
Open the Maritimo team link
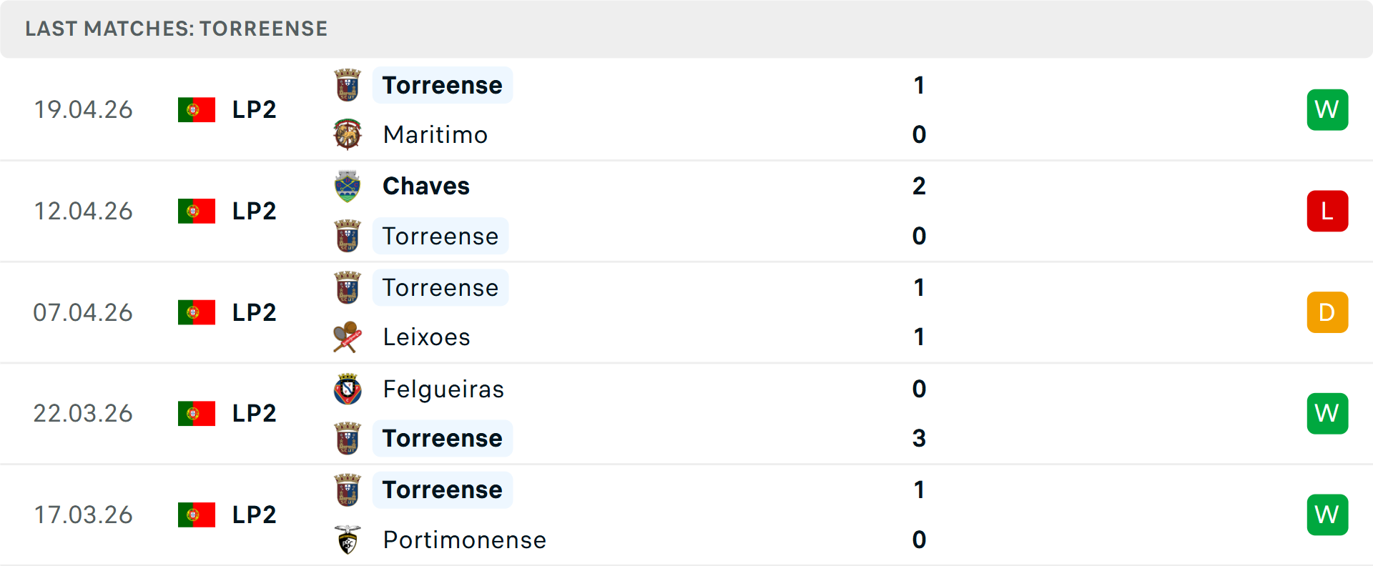tap(435, 134)
